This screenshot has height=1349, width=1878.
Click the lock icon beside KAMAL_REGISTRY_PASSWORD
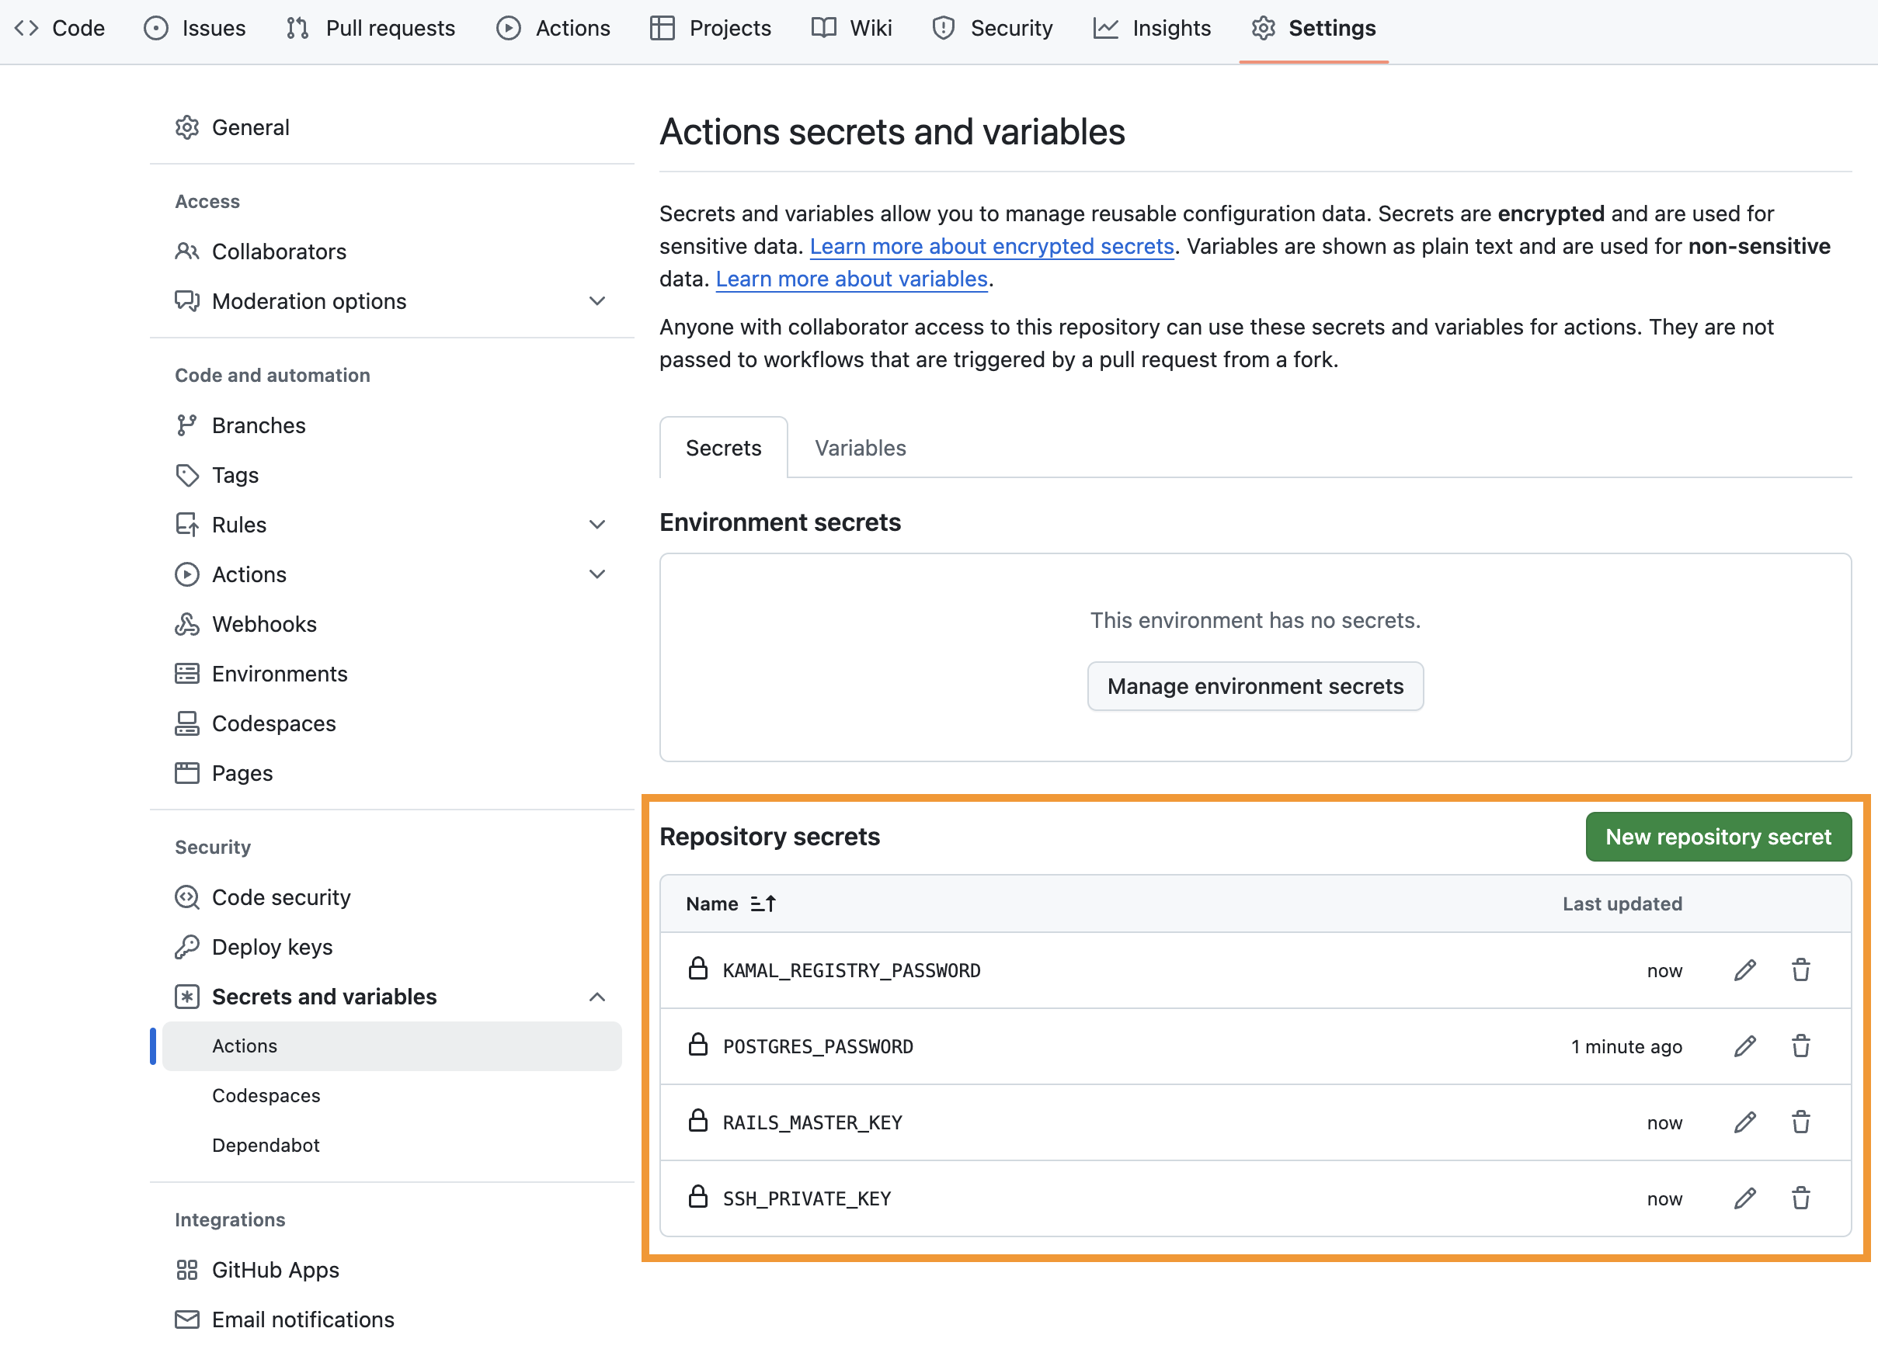698,969
